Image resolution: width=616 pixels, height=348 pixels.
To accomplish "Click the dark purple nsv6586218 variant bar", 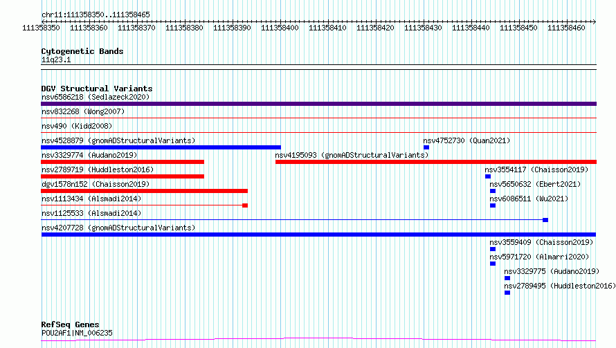I will coord(318,104).
